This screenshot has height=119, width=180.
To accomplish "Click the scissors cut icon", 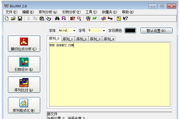I will 29,19.
